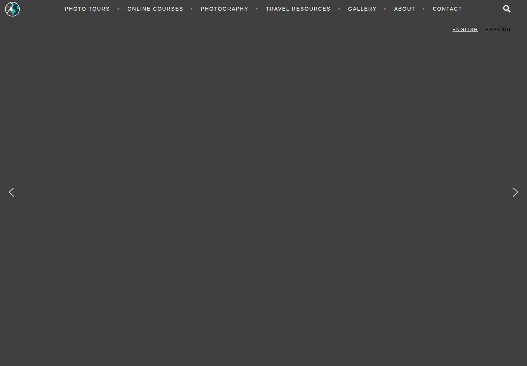
Task: Open the Online Courses menu
Action: (155, 9)
